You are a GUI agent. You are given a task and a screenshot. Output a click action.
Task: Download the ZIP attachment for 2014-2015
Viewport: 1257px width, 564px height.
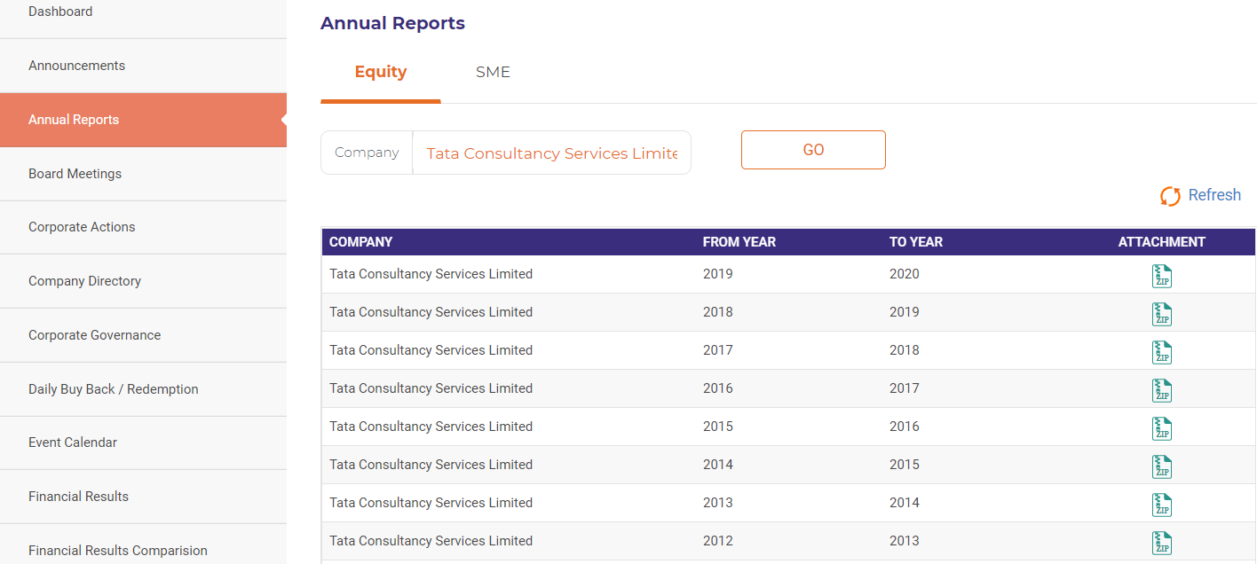pos(1161,466)
